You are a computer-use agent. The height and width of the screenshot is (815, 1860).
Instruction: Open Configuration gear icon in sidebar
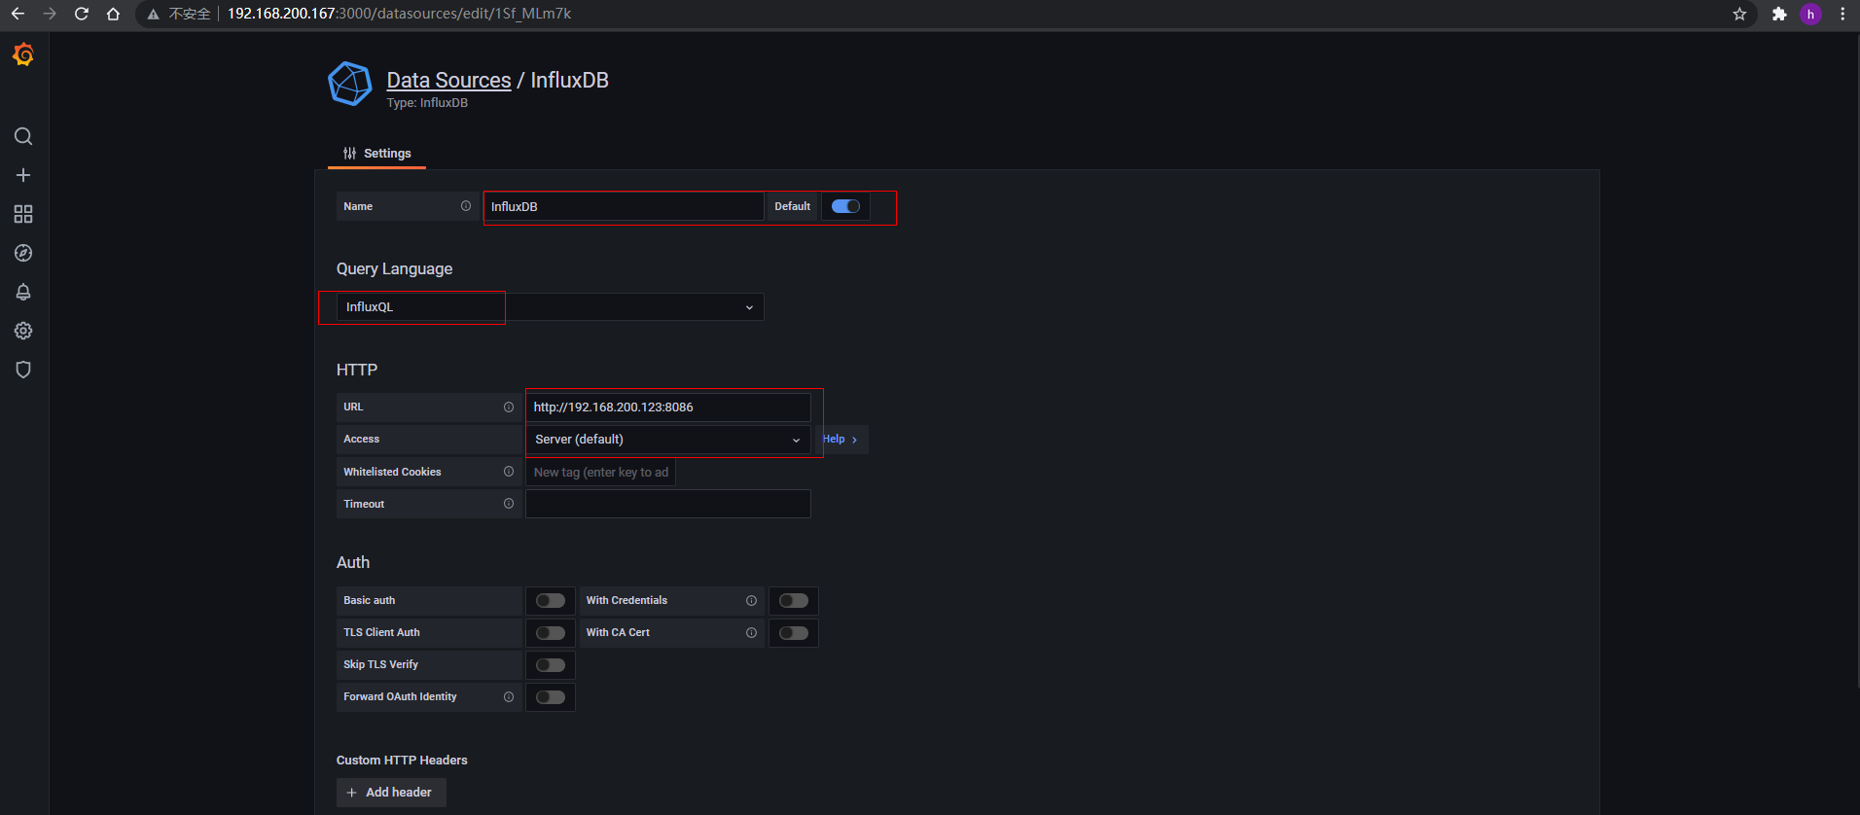tap(23, 331)
